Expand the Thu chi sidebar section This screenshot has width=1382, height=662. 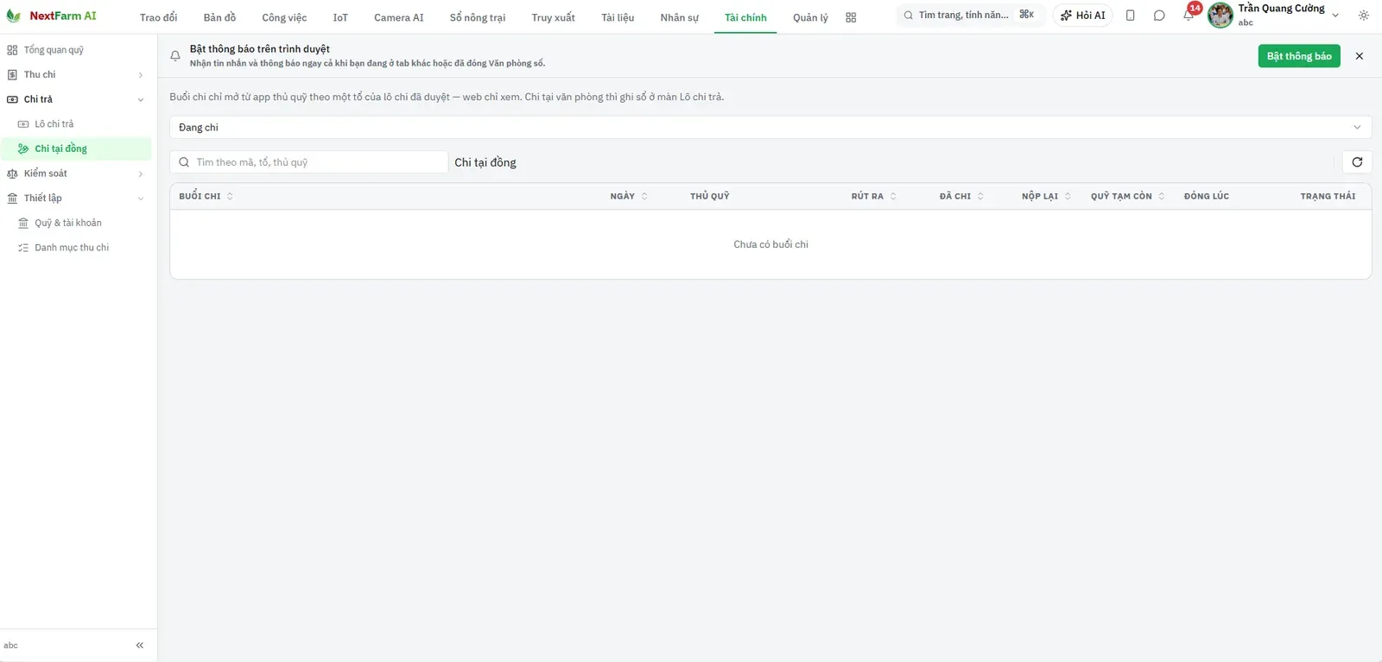click(x=77, y=75)
